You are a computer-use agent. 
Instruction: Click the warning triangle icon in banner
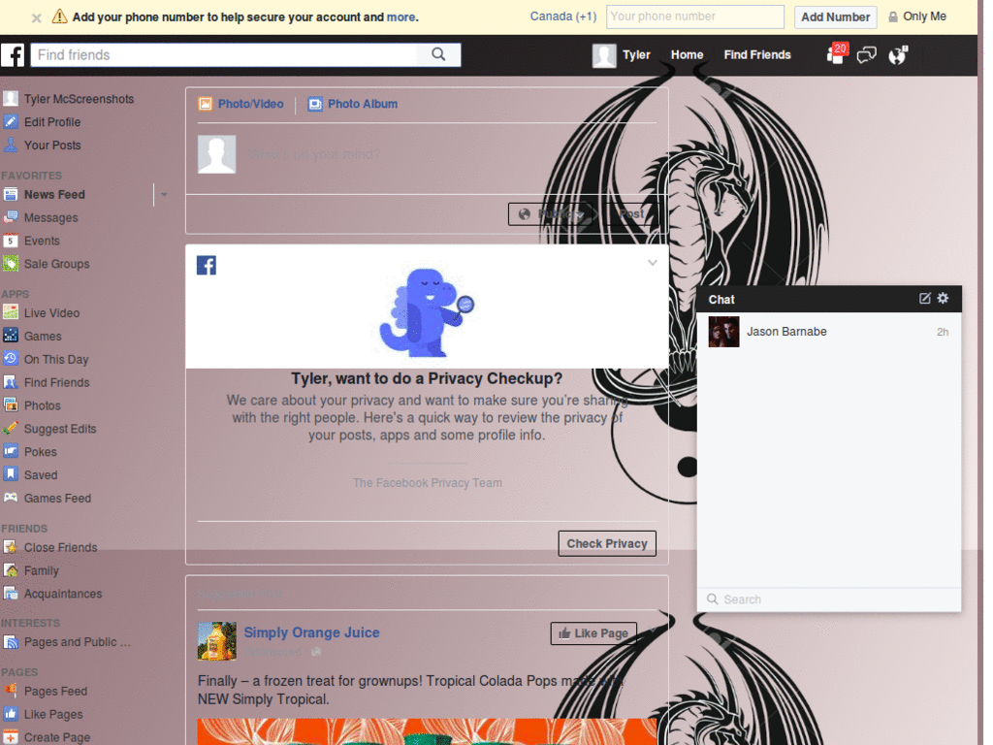click(x=59, y=16)
